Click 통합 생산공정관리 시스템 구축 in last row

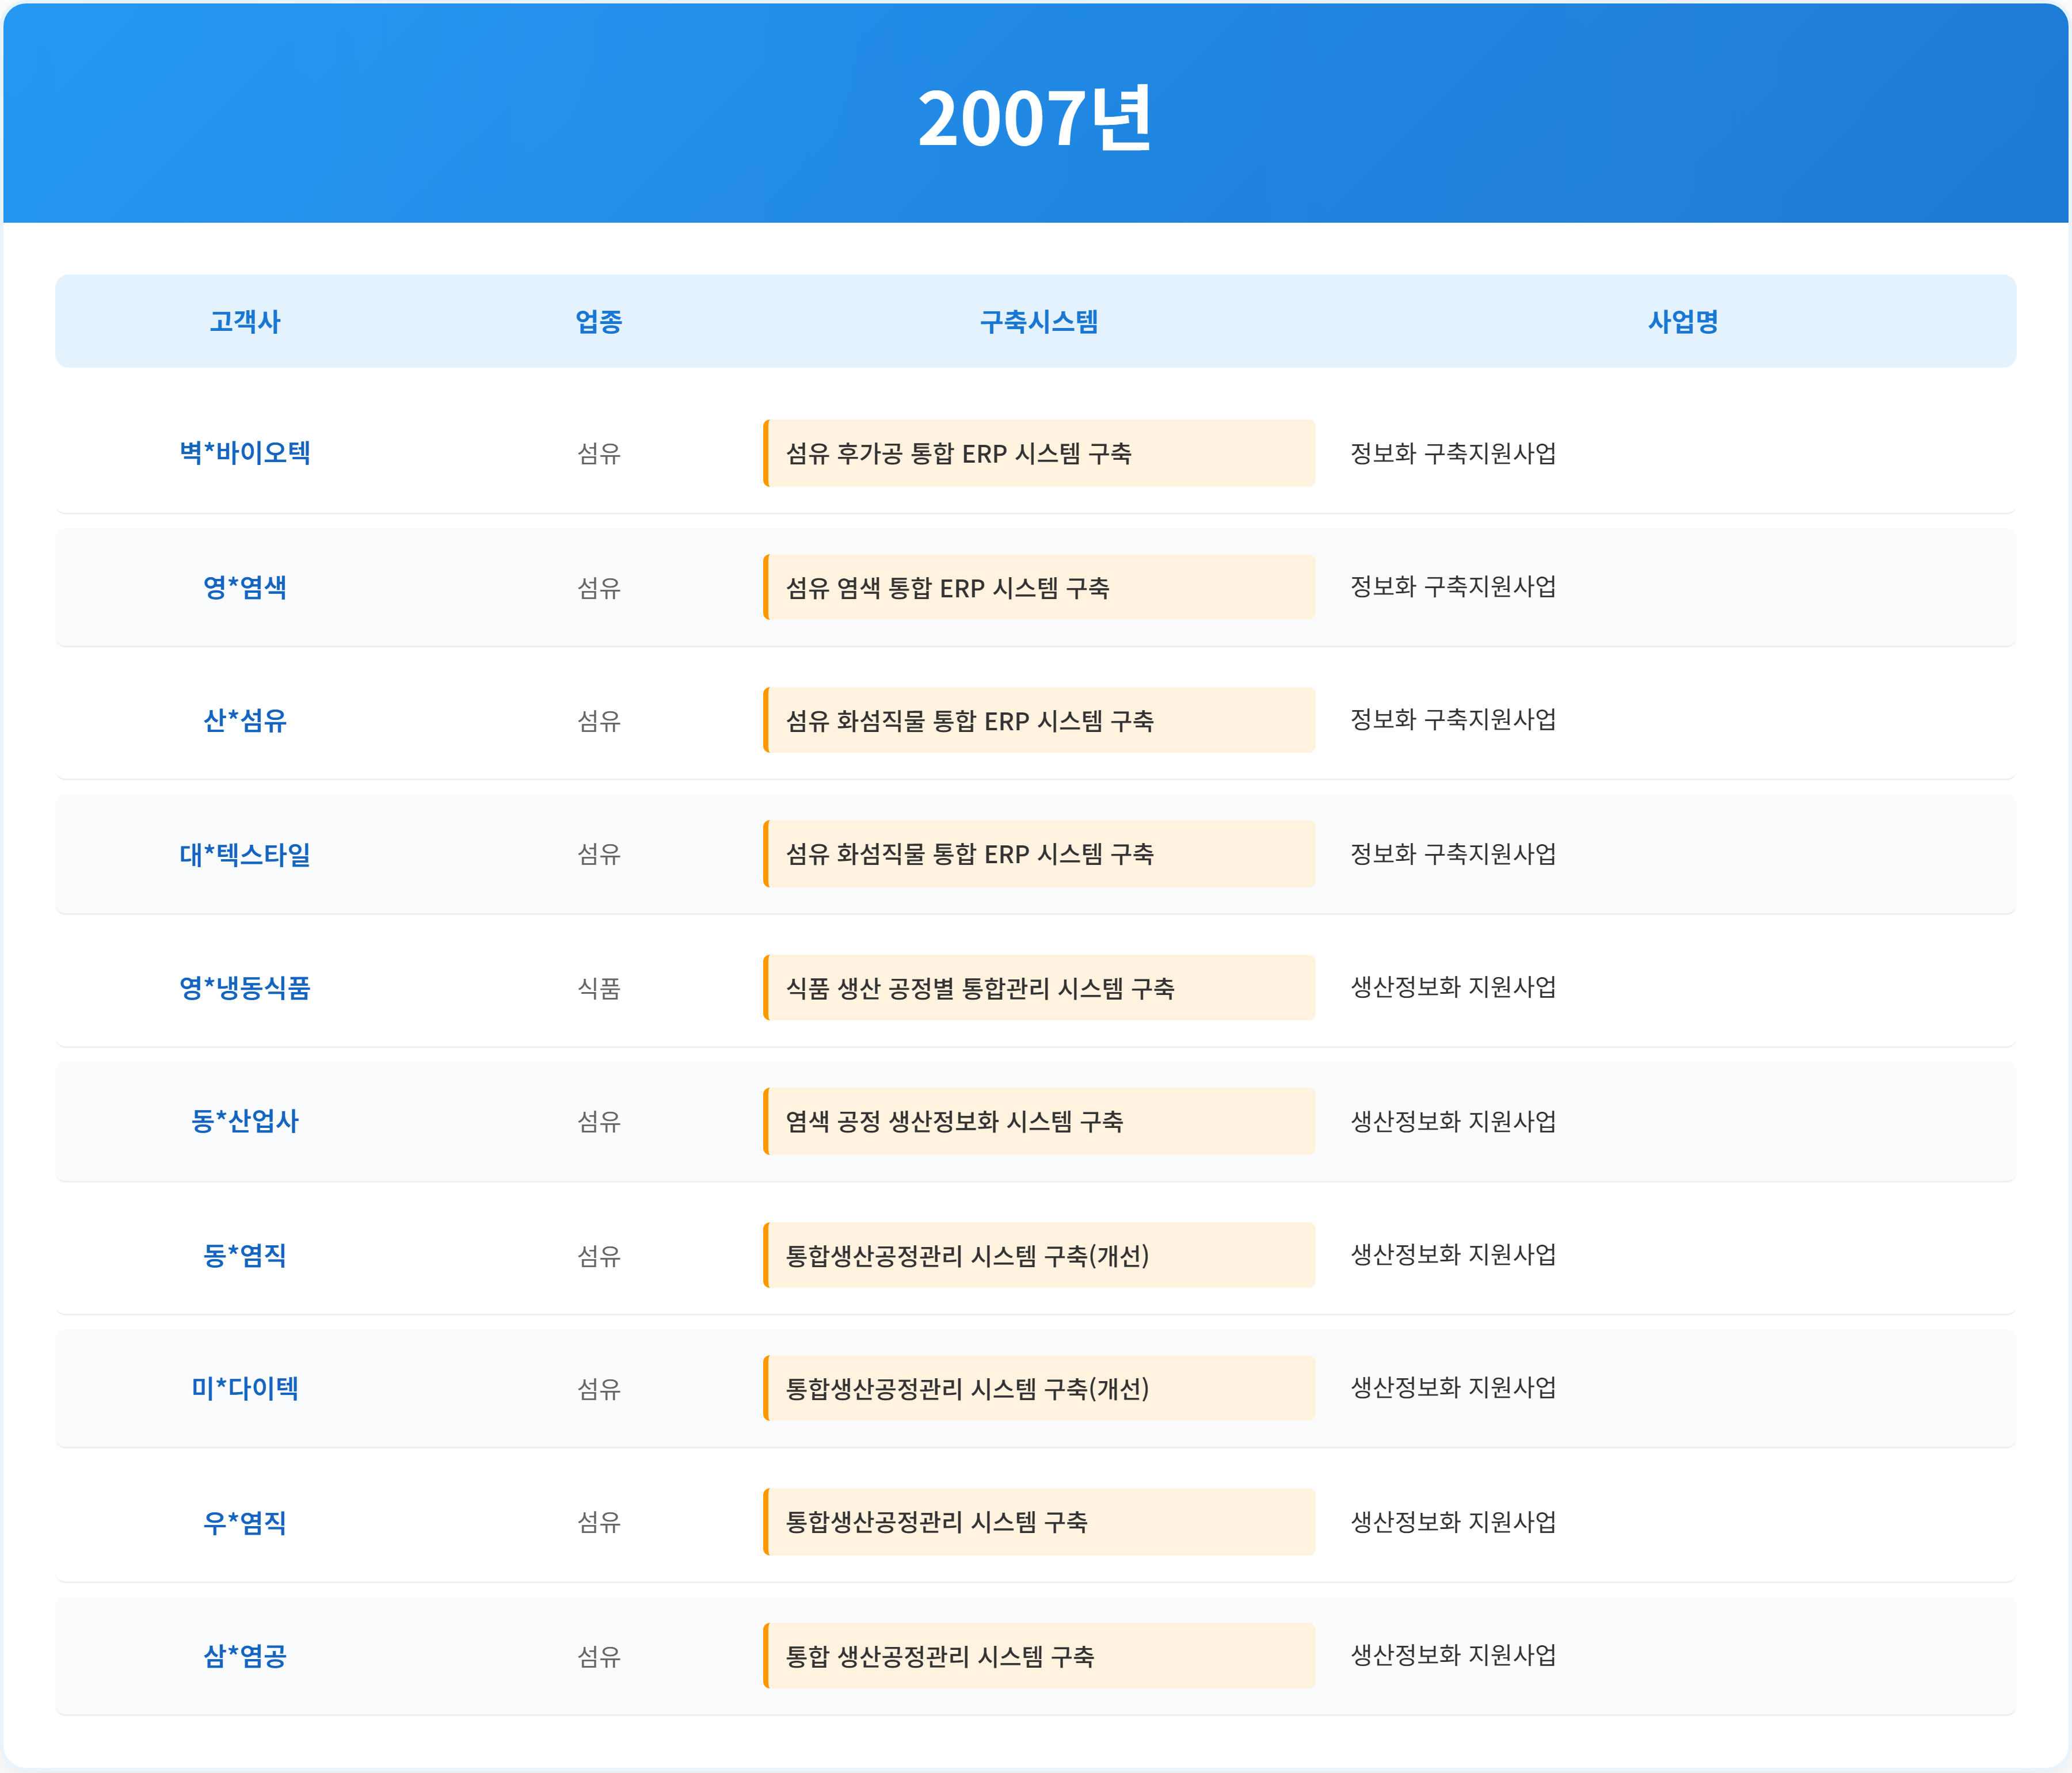pyautogui.click(x=1039, y=1656)
